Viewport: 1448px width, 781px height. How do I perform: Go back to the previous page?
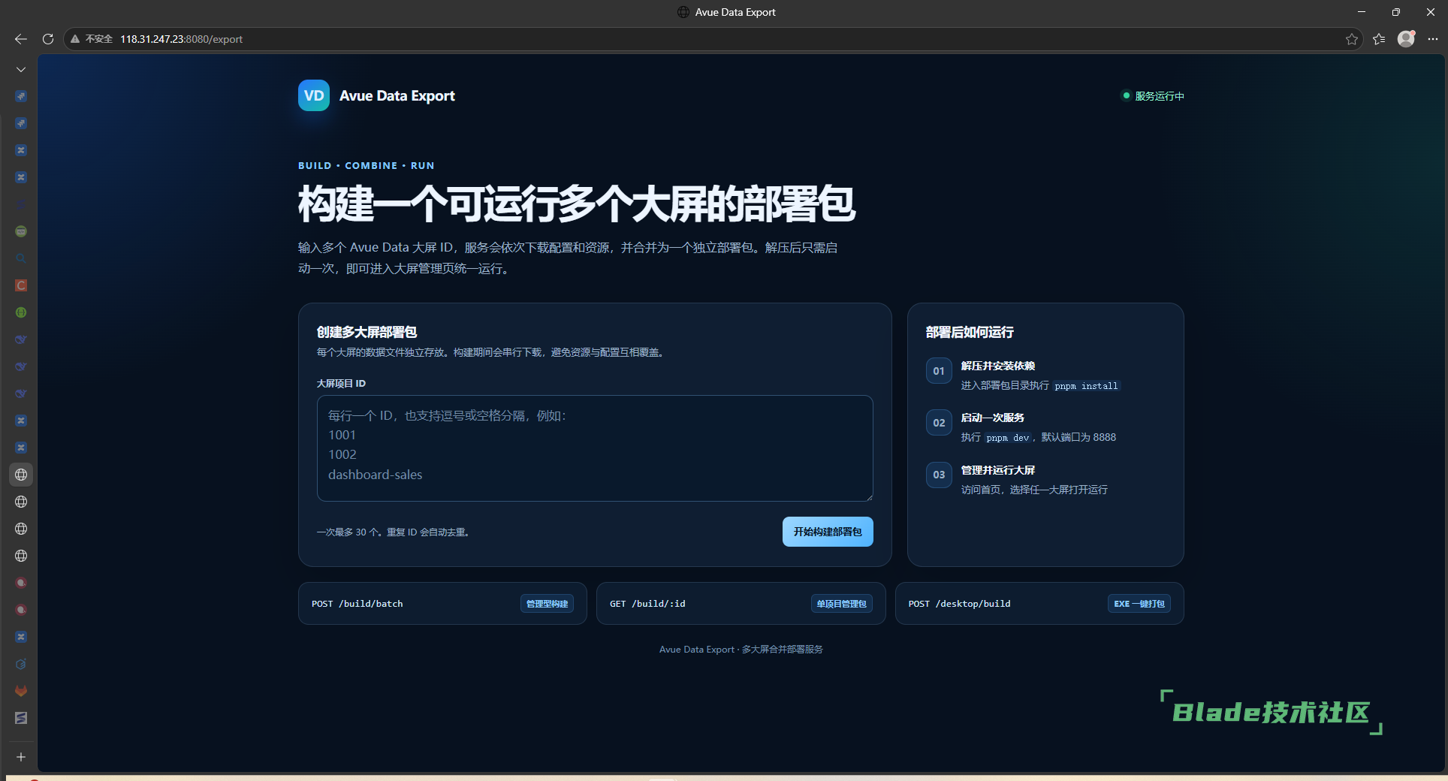[21, 39]
